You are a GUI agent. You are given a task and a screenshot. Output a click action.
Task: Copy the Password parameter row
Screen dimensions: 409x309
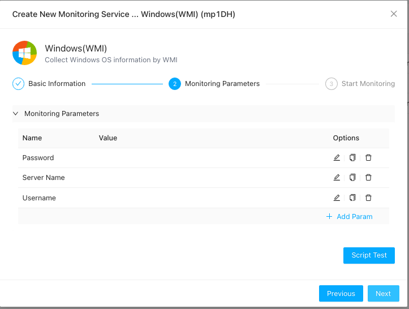click(x=352, y=158)
